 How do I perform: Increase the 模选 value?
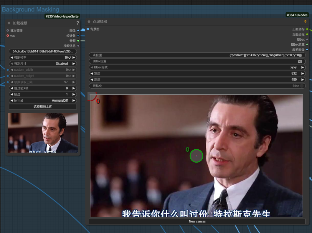74,94
